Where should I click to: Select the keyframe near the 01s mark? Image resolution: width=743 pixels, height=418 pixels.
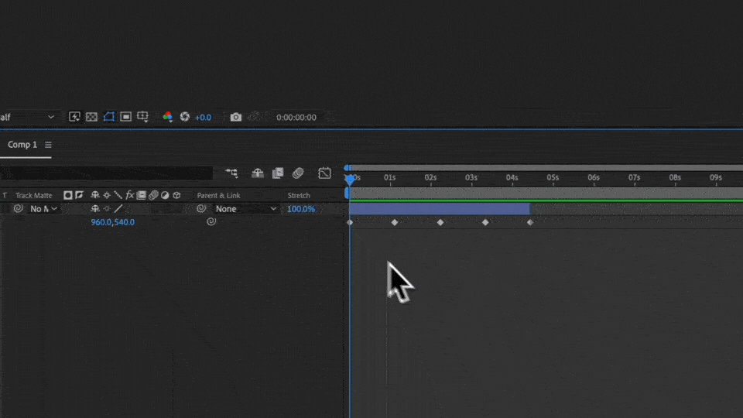(395, 222)
